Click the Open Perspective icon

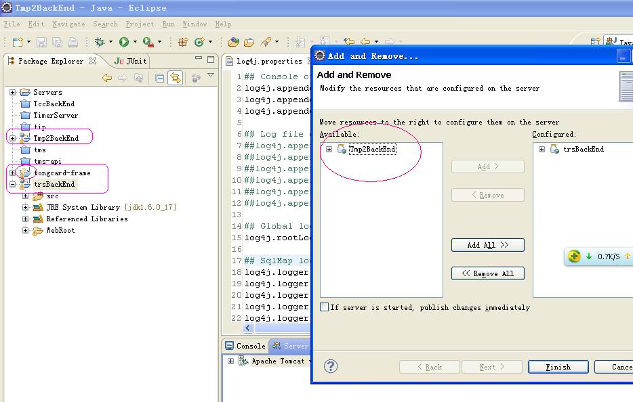click(595, 41)
